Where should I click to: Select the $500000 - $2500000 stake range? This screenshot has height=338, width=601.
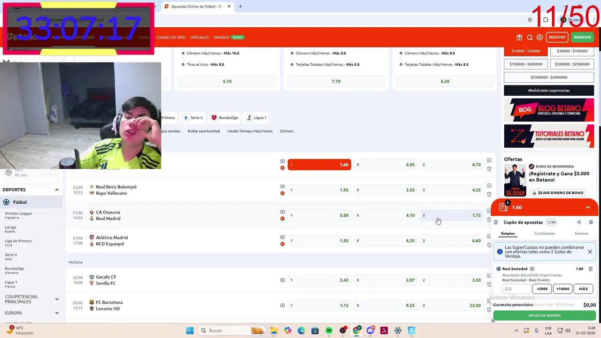point(572,64)
